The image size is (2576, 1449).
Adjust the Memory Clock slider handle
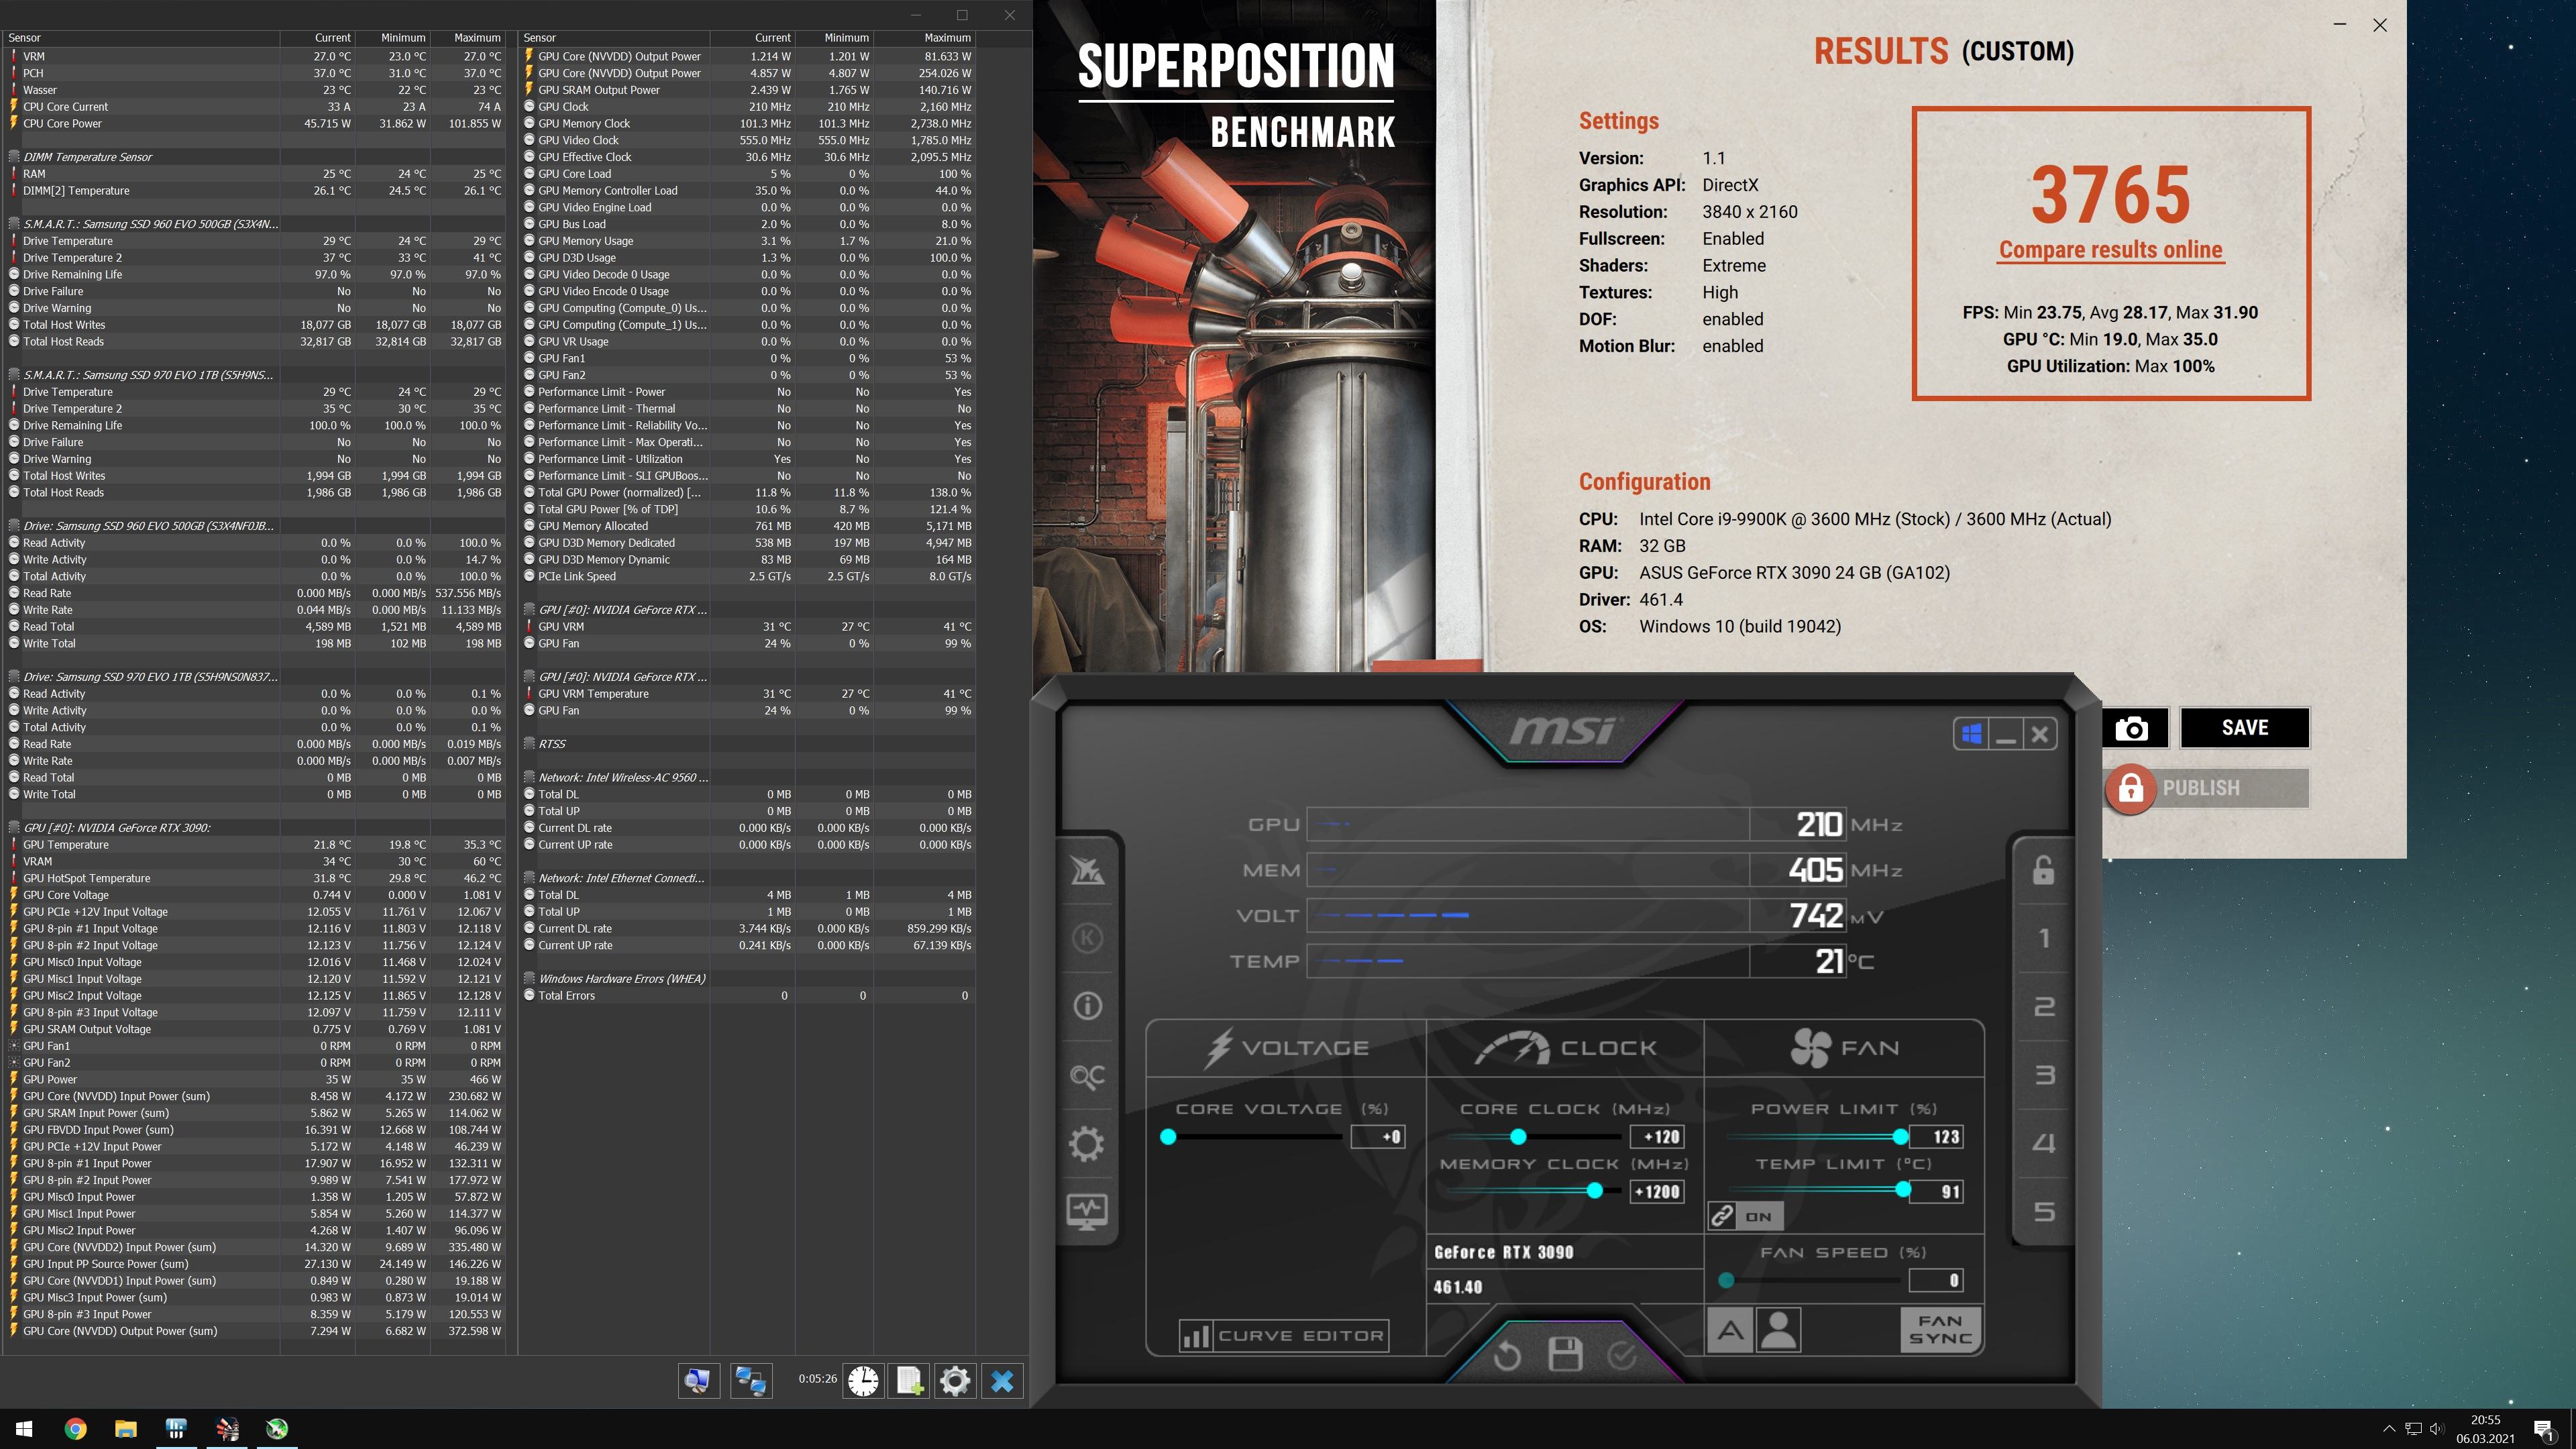click(1595, 1191)
